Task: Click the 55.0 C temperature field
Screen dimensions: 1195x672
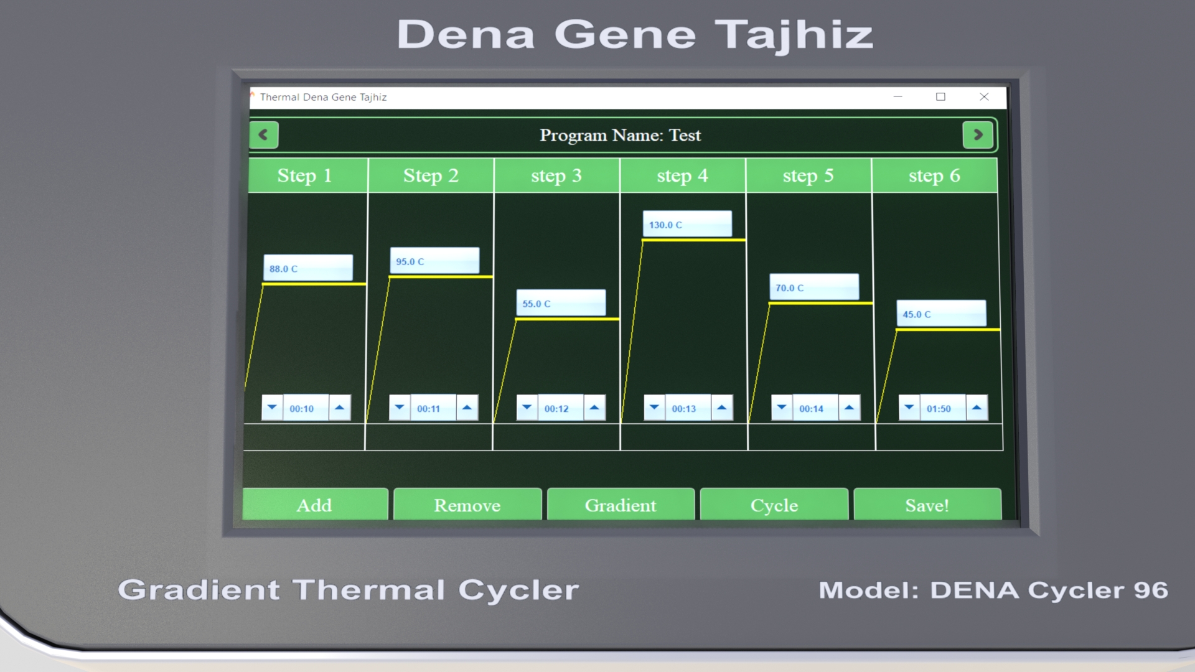Action: point(561,303)
